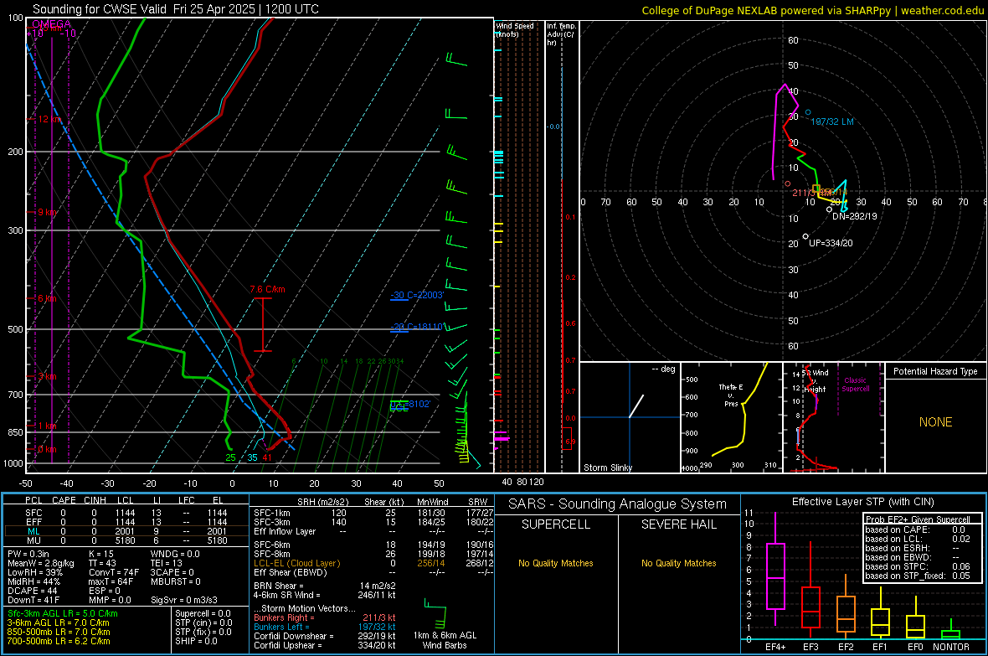Select the 6 km height marker
988x656 pixels.
[x=47, y=298]
